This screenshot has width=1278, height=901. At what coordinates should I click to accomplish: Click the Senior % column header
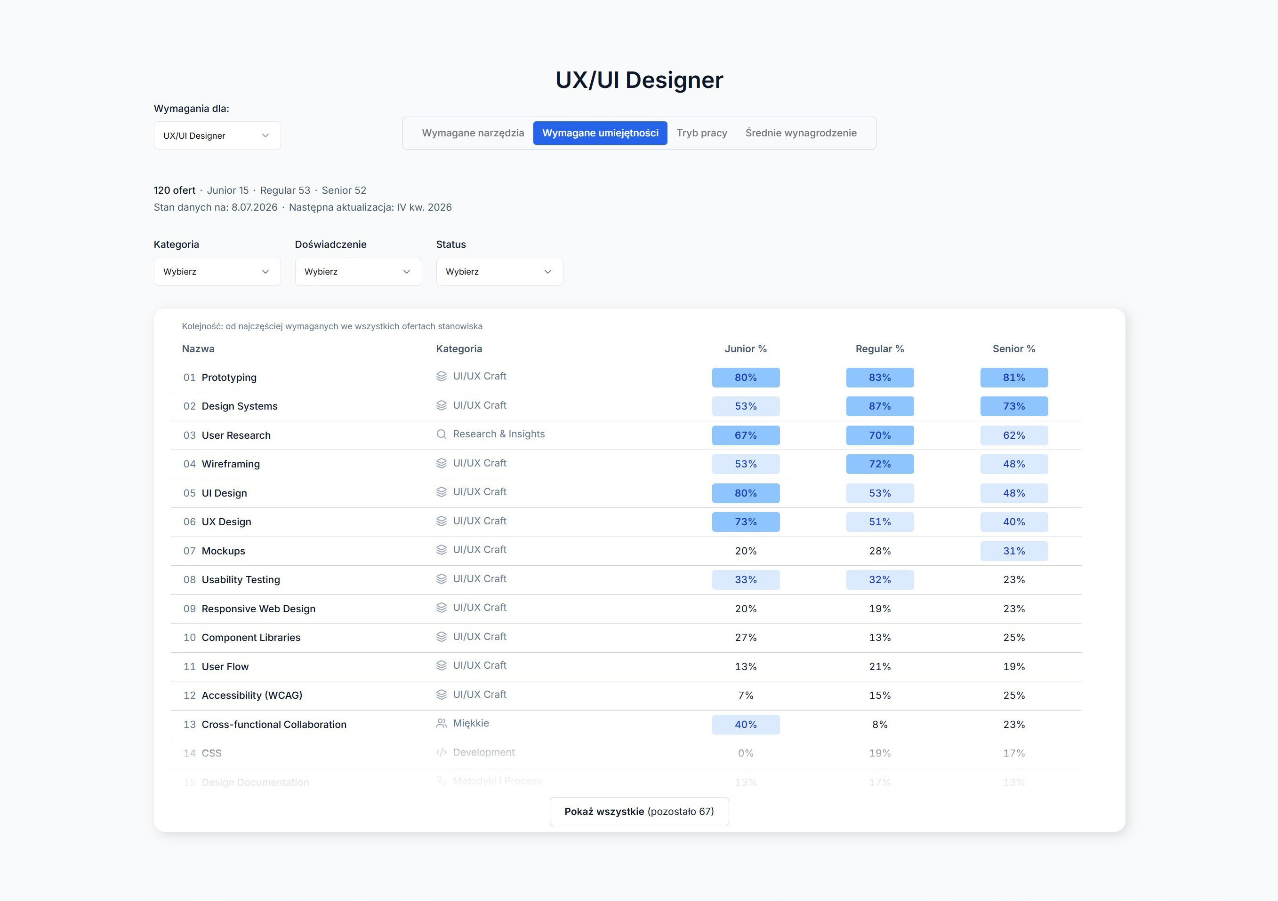pos(1013,349)
